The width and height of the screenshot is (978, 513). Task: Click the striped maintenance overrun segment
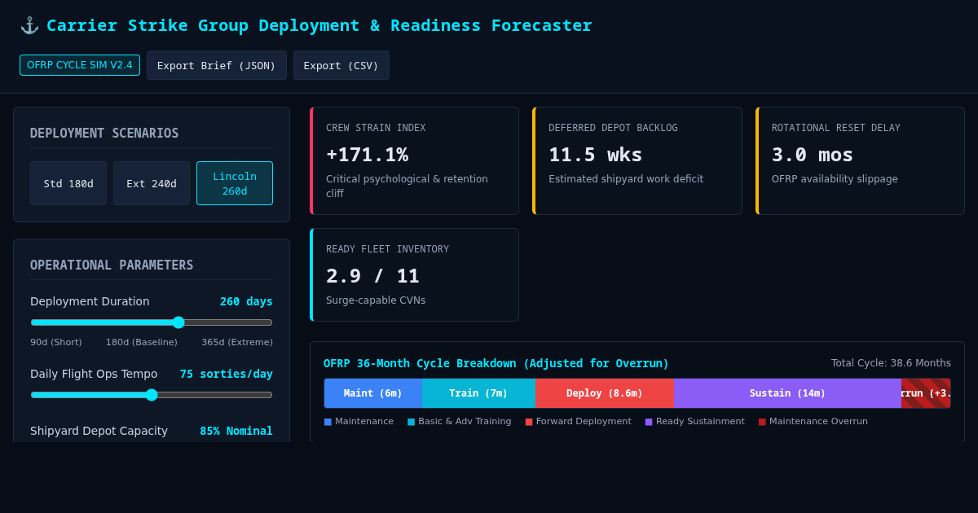pos(926,393)
